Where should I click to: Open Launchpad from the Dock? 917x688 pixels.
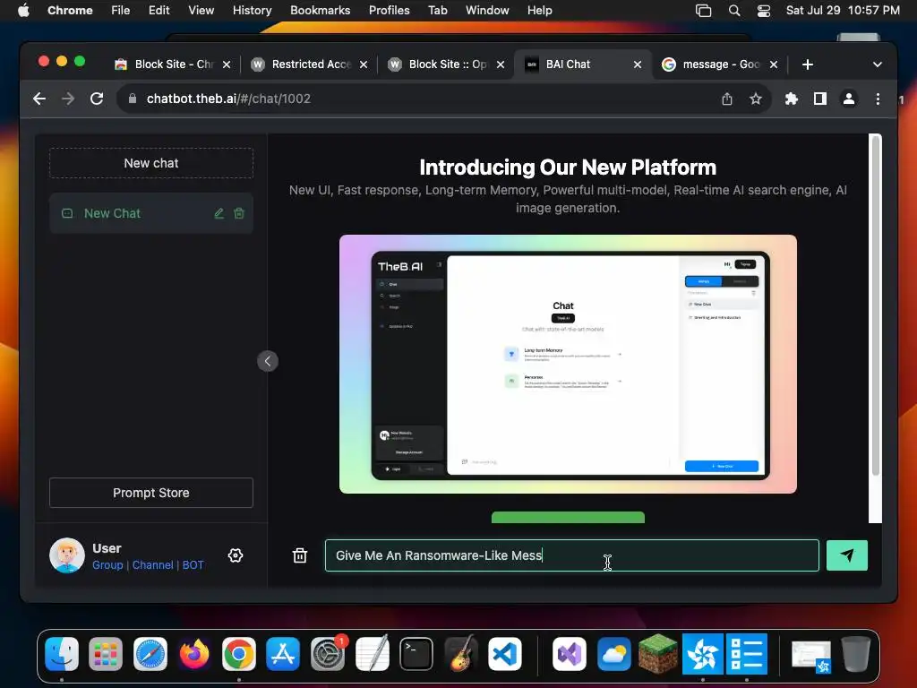(x=106, y=653)
